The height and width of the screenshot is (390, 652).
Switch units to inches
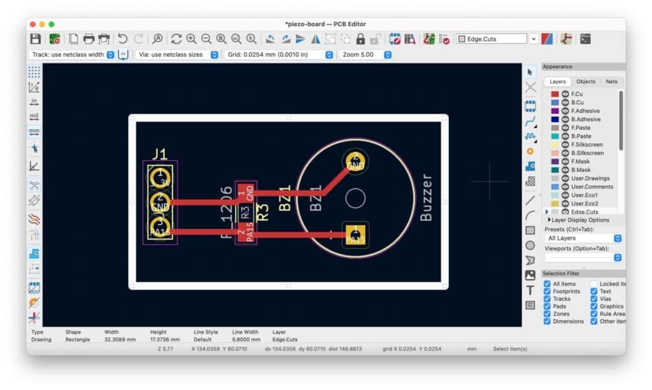pyautogui.click(x=34, y=102)
